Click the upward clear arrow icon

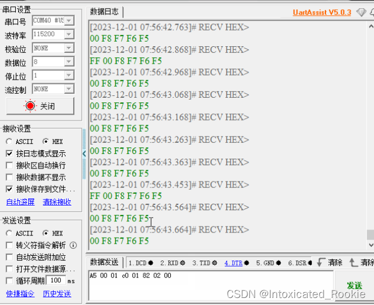click(354, 262)
